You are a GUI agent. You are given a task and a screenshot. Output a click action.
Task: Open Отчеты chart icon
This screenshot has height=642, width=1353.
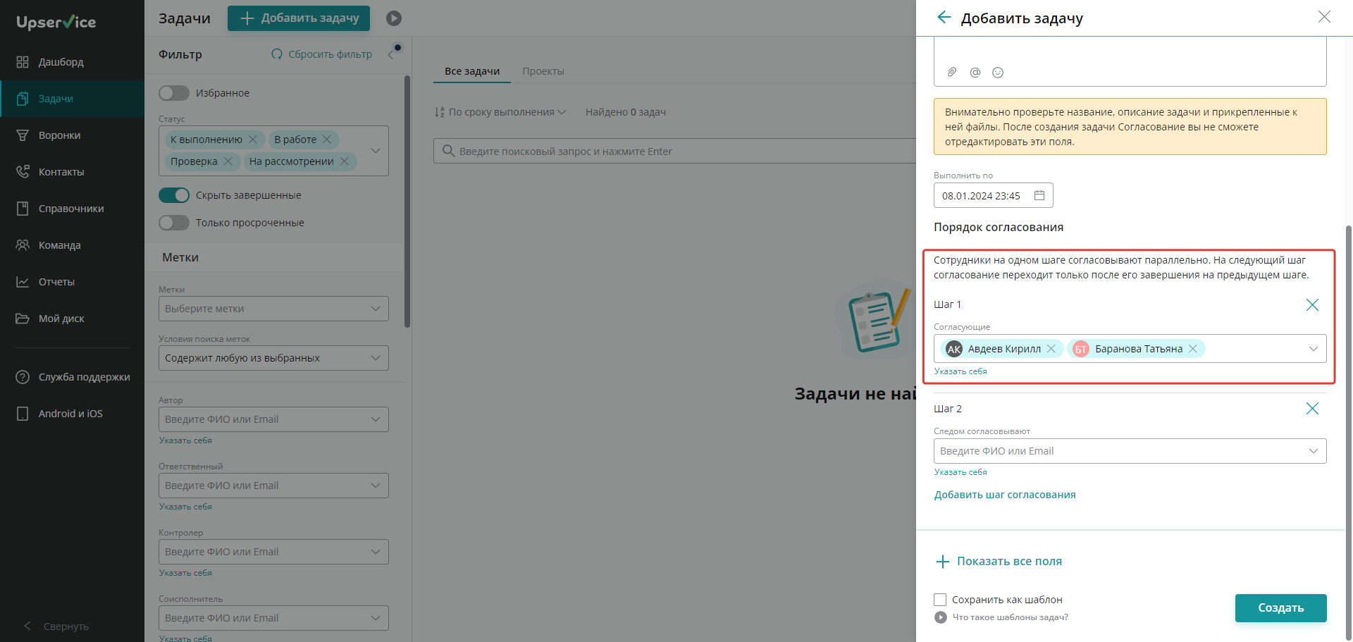23,282
